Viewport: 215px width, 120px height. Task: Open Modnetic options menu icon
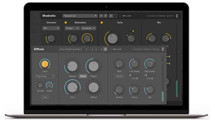(177, 16)
